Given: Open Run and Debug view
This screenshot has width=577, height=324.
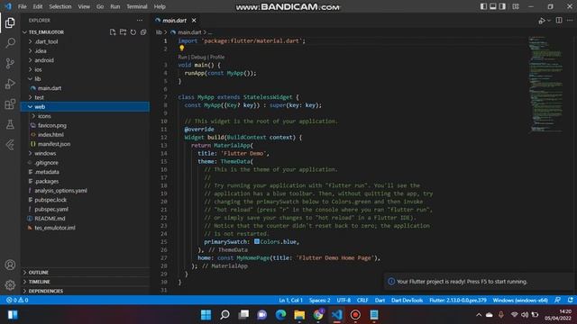Looking at the screenshot, I should [10, 84].
